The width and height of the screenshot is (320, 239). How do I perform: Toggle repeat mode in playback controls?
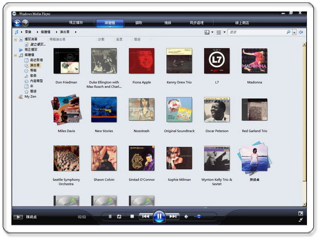pos(119,216)
